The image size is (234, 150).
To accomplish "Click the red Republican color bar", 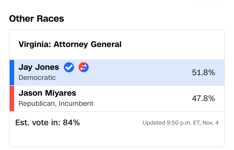I will coord(12,98).
